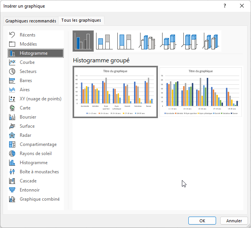Select the first histogram preview thumbnail

click(x=115, y=92)
